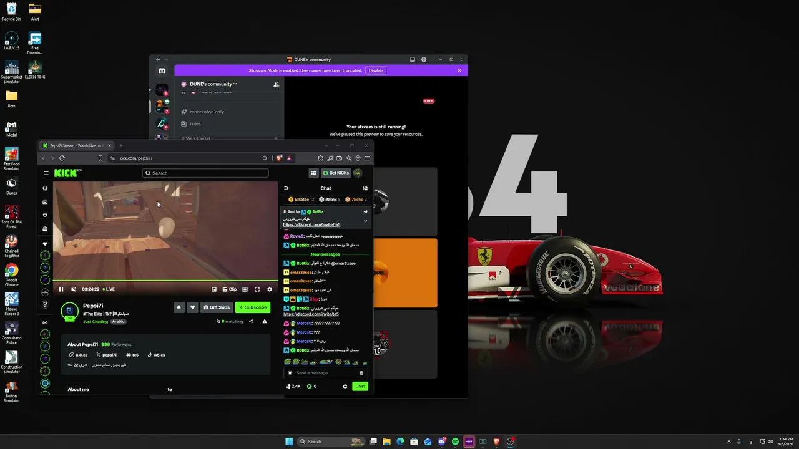The height and width of the screenshot is (449, 799).
Task: Open channel points 2.4K balance
Action: [293, 387]
